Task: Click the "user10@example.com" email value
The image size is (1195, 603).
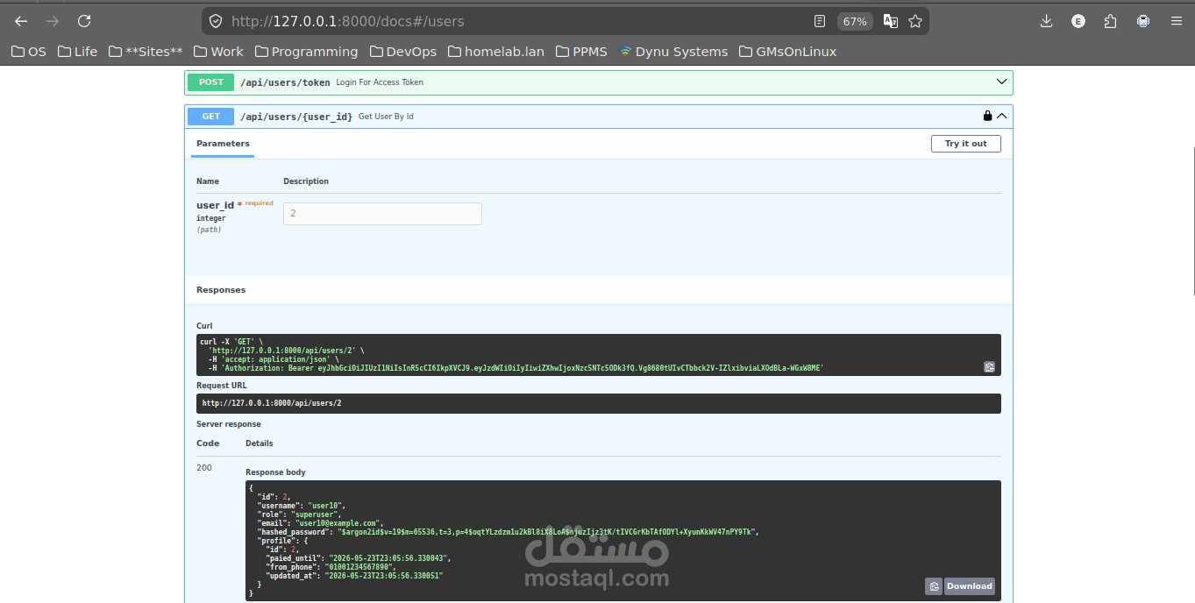Action: 338,522
